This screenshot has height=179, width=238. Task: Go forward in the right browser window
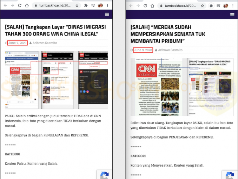(138, 6)
